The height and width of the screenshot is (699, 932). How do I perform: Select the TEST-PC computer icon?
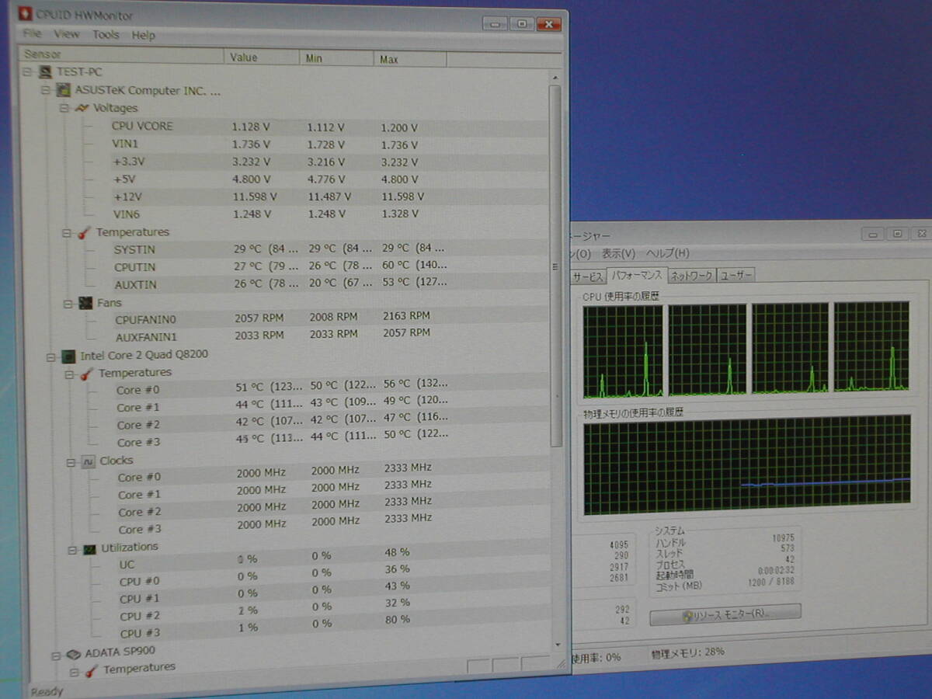[x=46, y=72]
